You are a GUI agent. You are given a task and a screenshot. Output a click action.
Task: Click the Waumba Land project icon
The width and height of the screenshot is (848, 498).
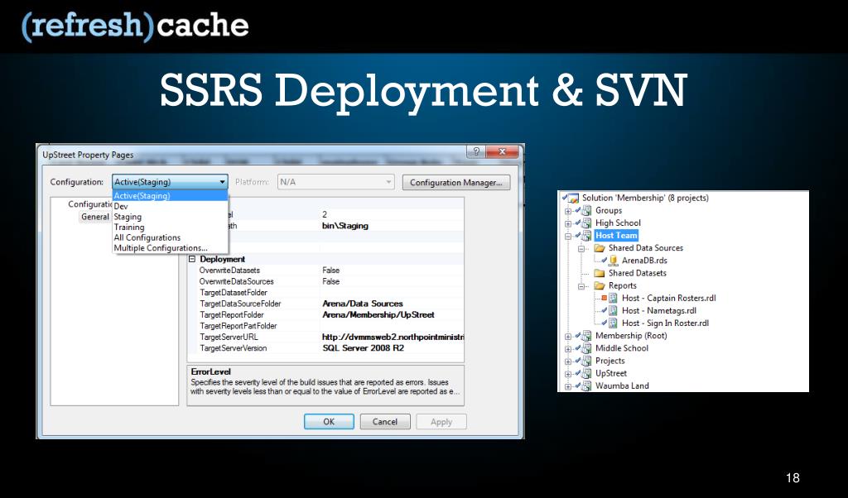coord(586,385)
